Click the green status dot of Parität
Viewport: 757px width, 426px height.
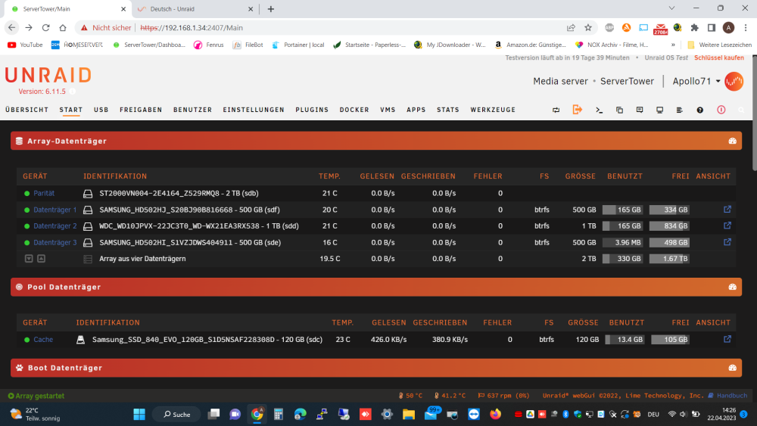[x=27, y=194]
